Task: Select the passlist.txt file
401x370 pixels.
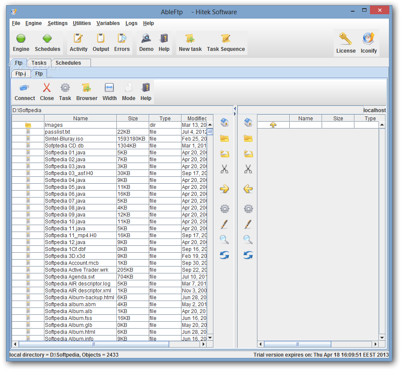Action: [x=110, y=132]
